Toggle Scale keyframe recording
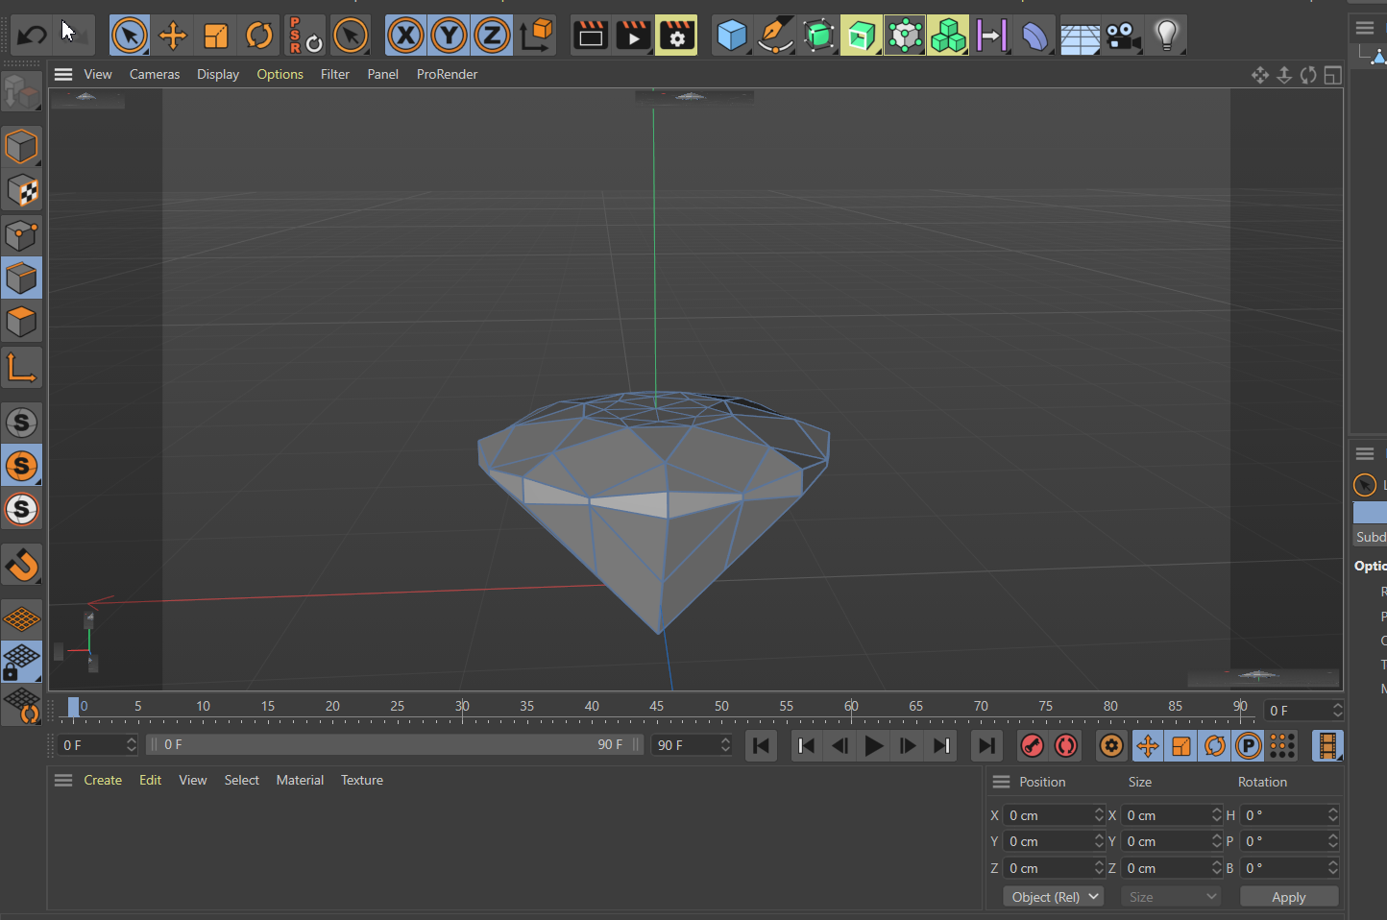The height and width of the screenshot is (920, 1387). [x=1181, y=745]
